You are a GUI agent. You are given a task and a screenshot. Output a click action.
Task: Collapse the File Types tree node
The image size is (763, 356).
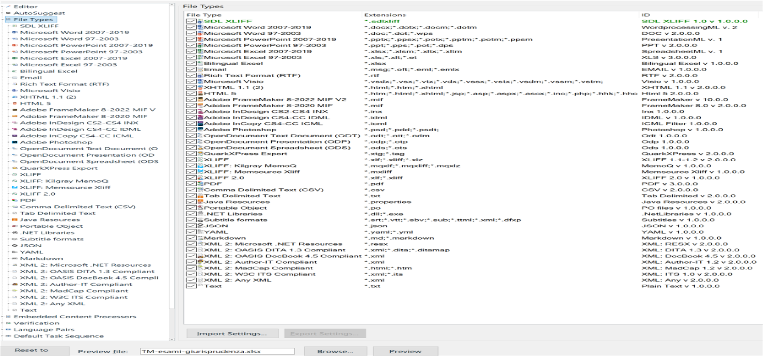(x=3, y=19)
